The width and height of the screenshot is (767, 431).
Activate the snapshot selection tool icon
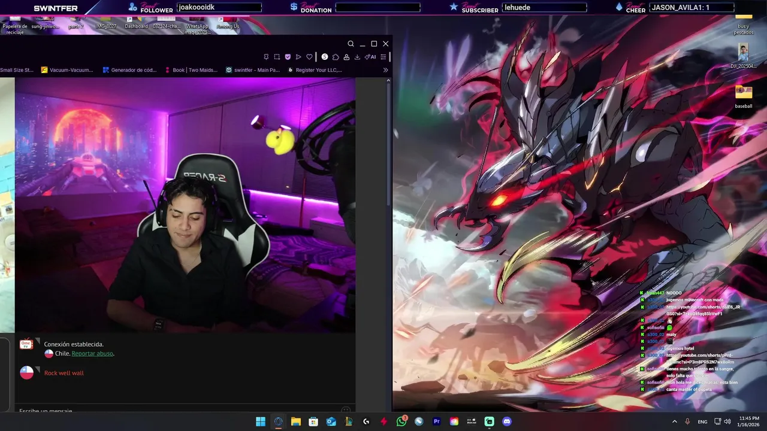[277, 57]
